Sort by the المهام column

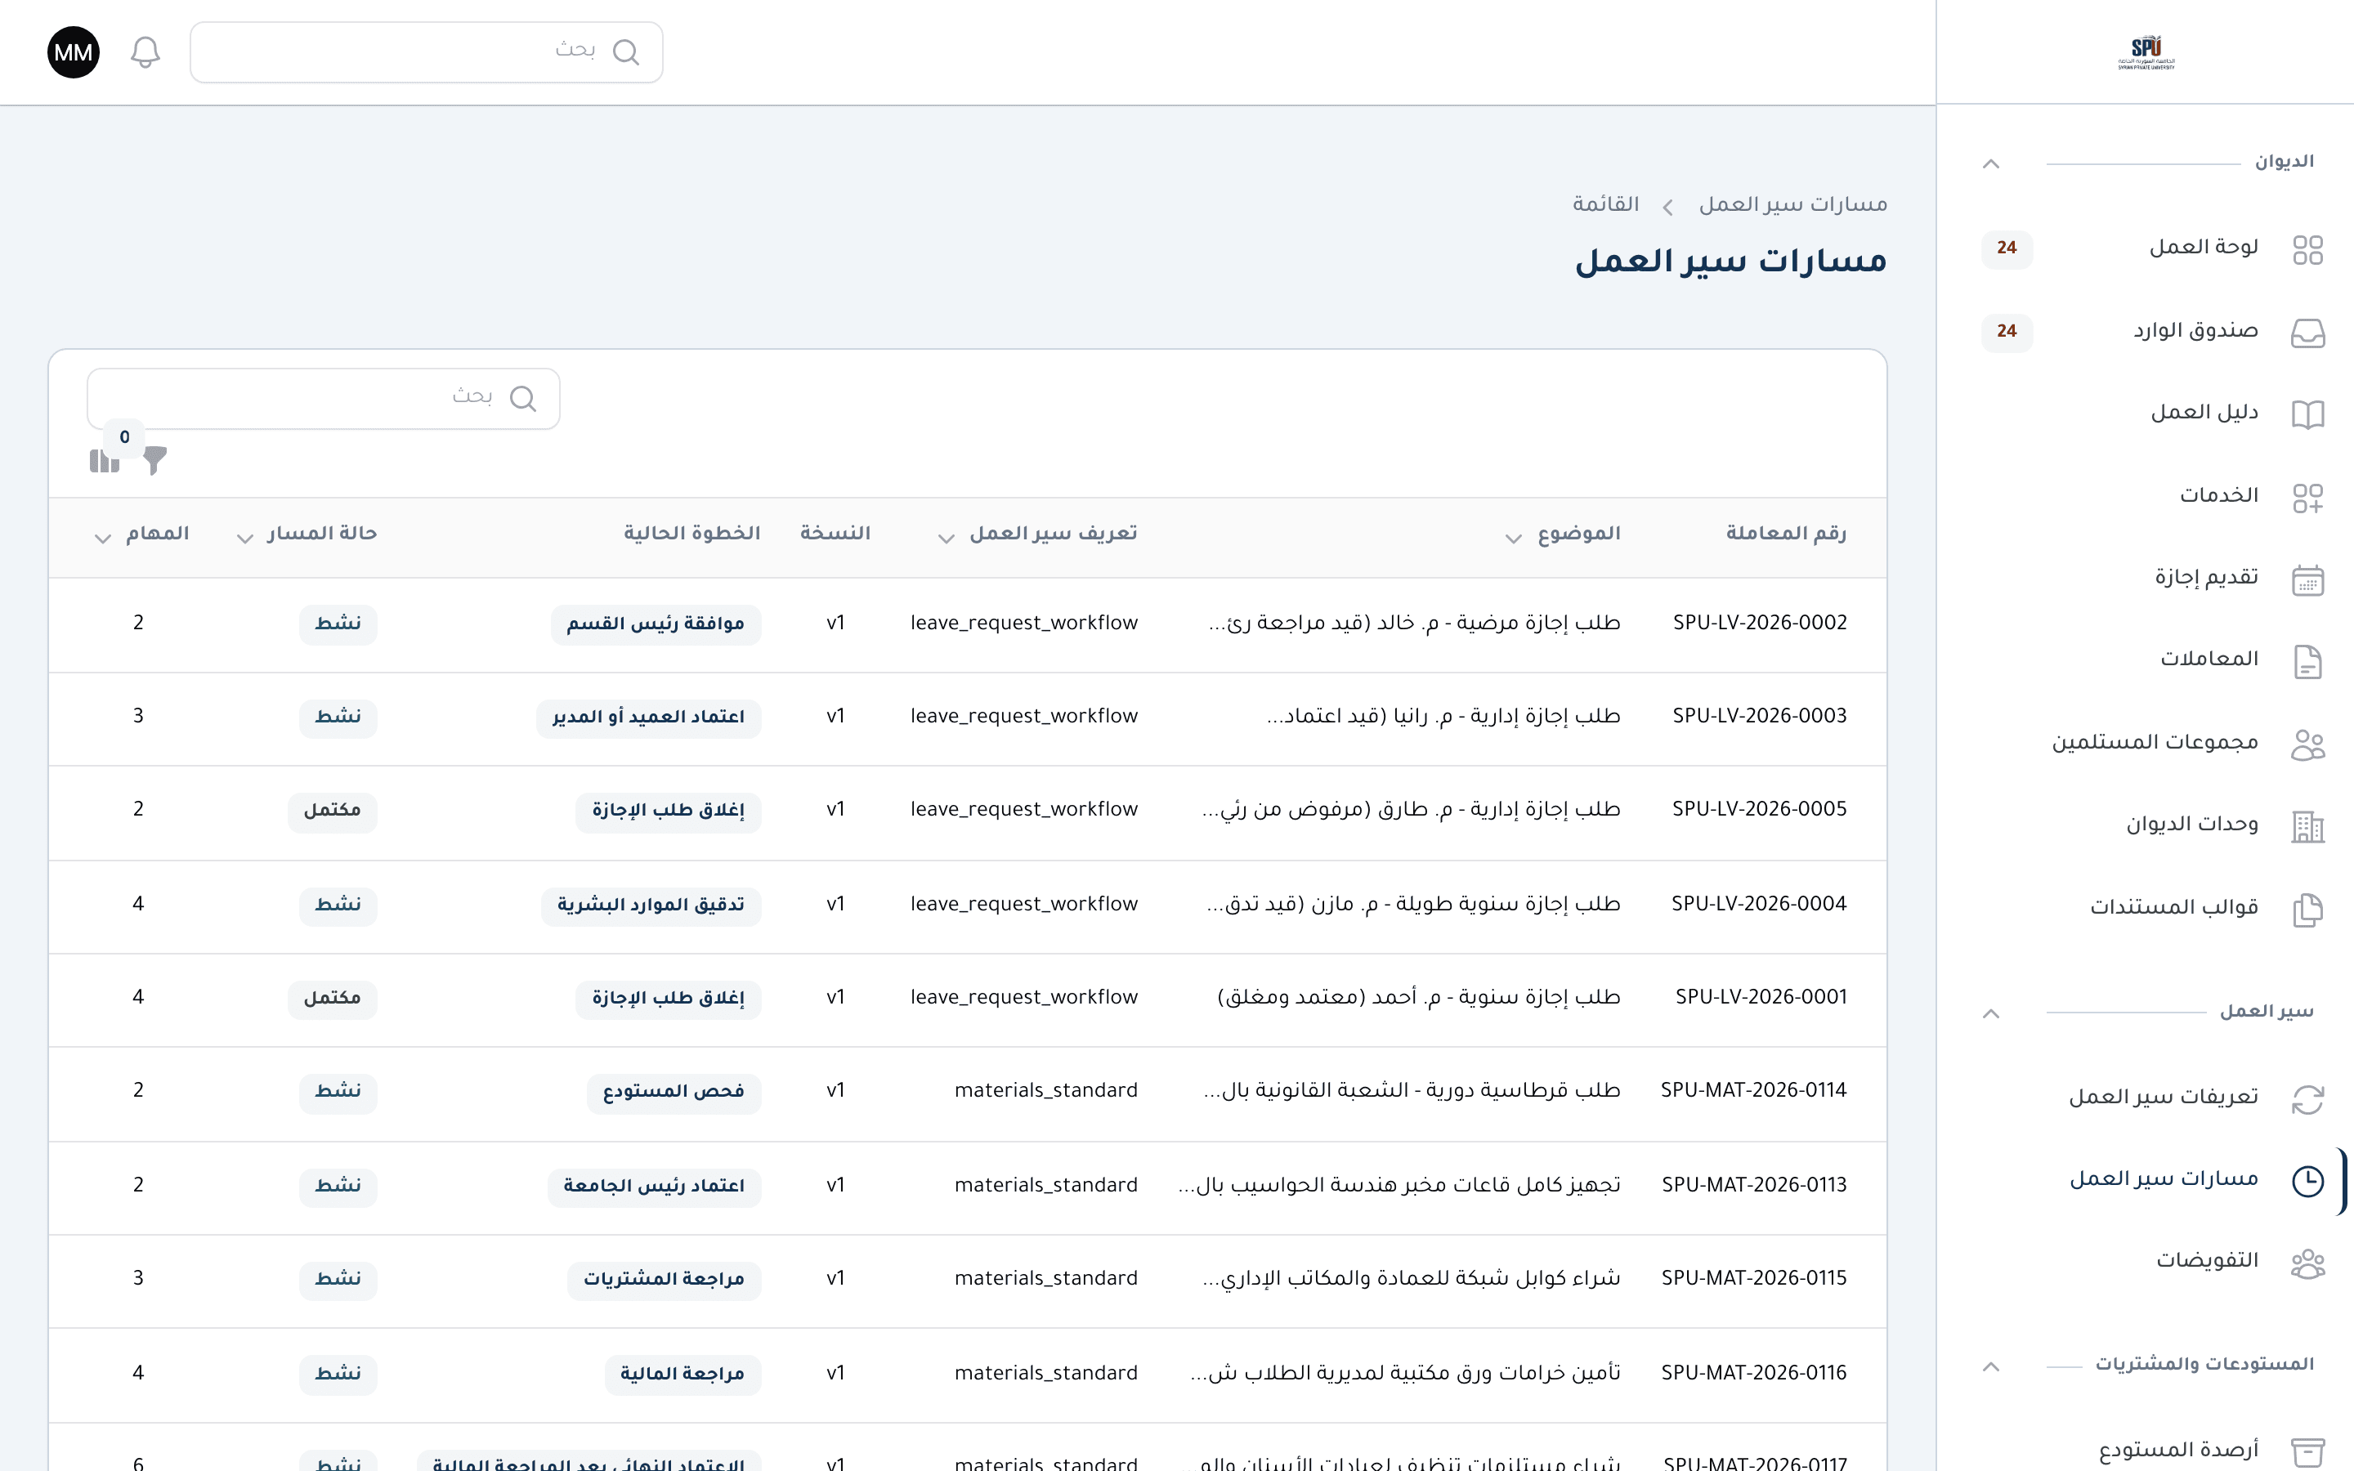pyautogui.click(x=141, y=534)
